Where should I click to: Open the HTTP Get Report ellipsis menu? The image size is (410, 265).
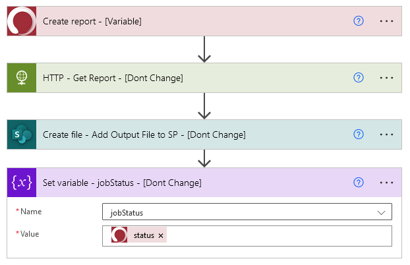coord(387,78)
